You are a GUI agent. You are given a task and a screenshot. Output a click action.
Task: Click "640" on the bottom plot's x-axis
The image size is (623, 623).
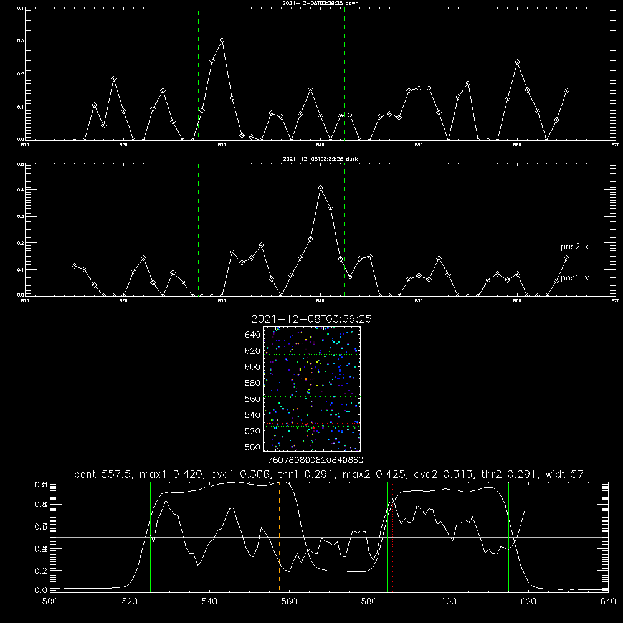click(608, 602)
